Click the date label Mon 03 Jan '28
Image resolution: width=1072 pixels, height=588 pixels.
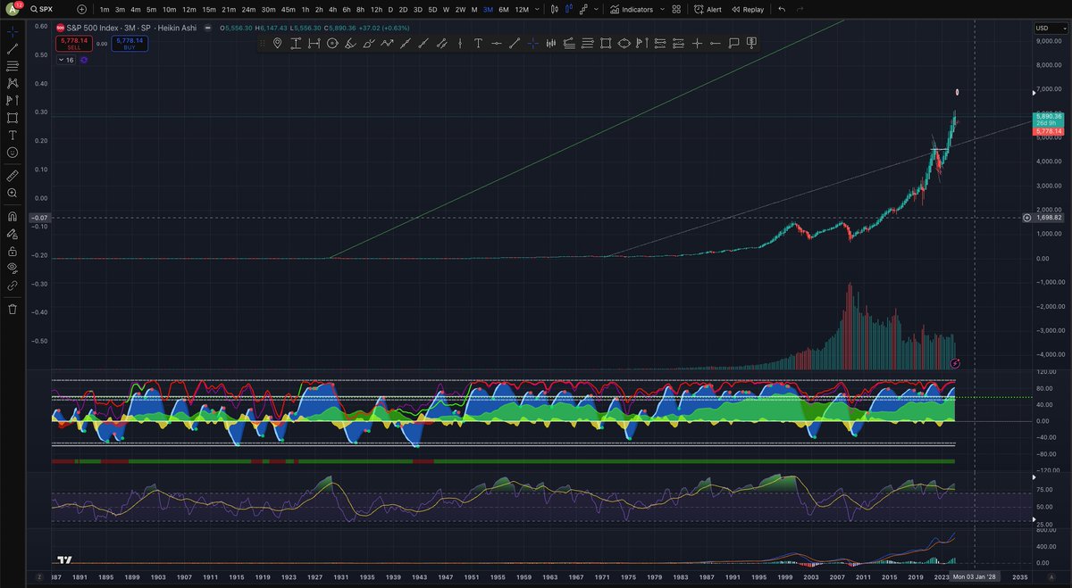973,577
